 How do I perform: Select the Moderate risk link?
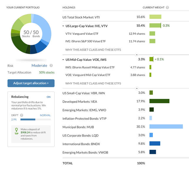click(39, 65)
